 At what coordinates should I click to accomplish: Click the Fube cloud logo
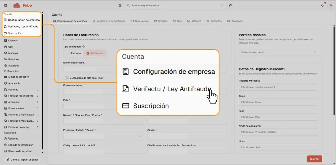[17, 5]
